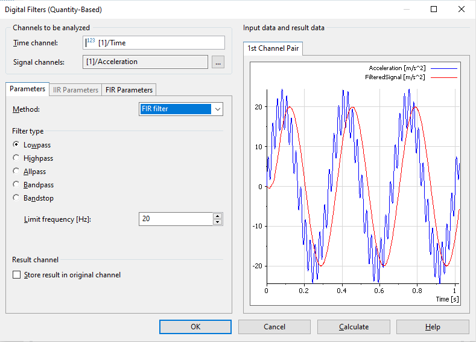This screenshot has height=342, width=476.
Task: Select the 1st Channel Pair tab
Action: [274, 48]
